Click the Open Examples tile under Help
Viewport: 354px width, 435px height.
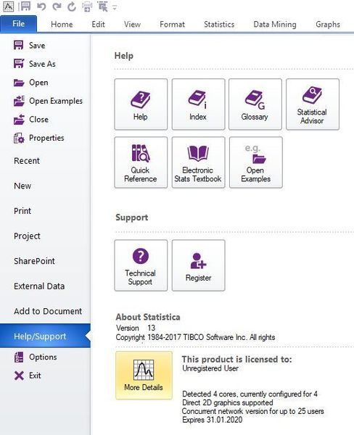coord(256,162)
